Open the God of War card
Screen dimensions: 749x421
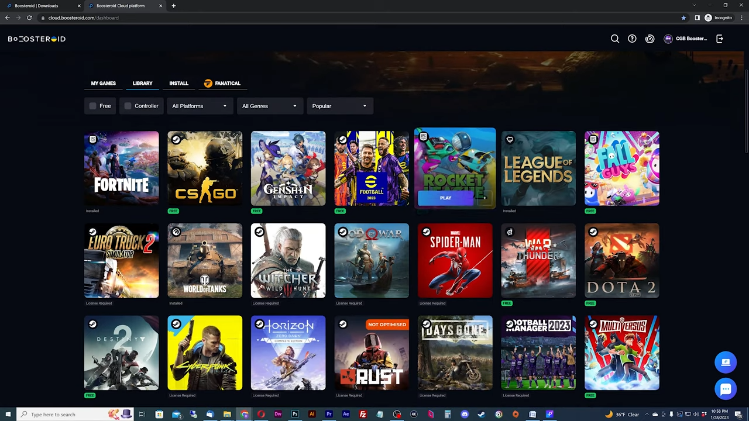click(372, 261)
